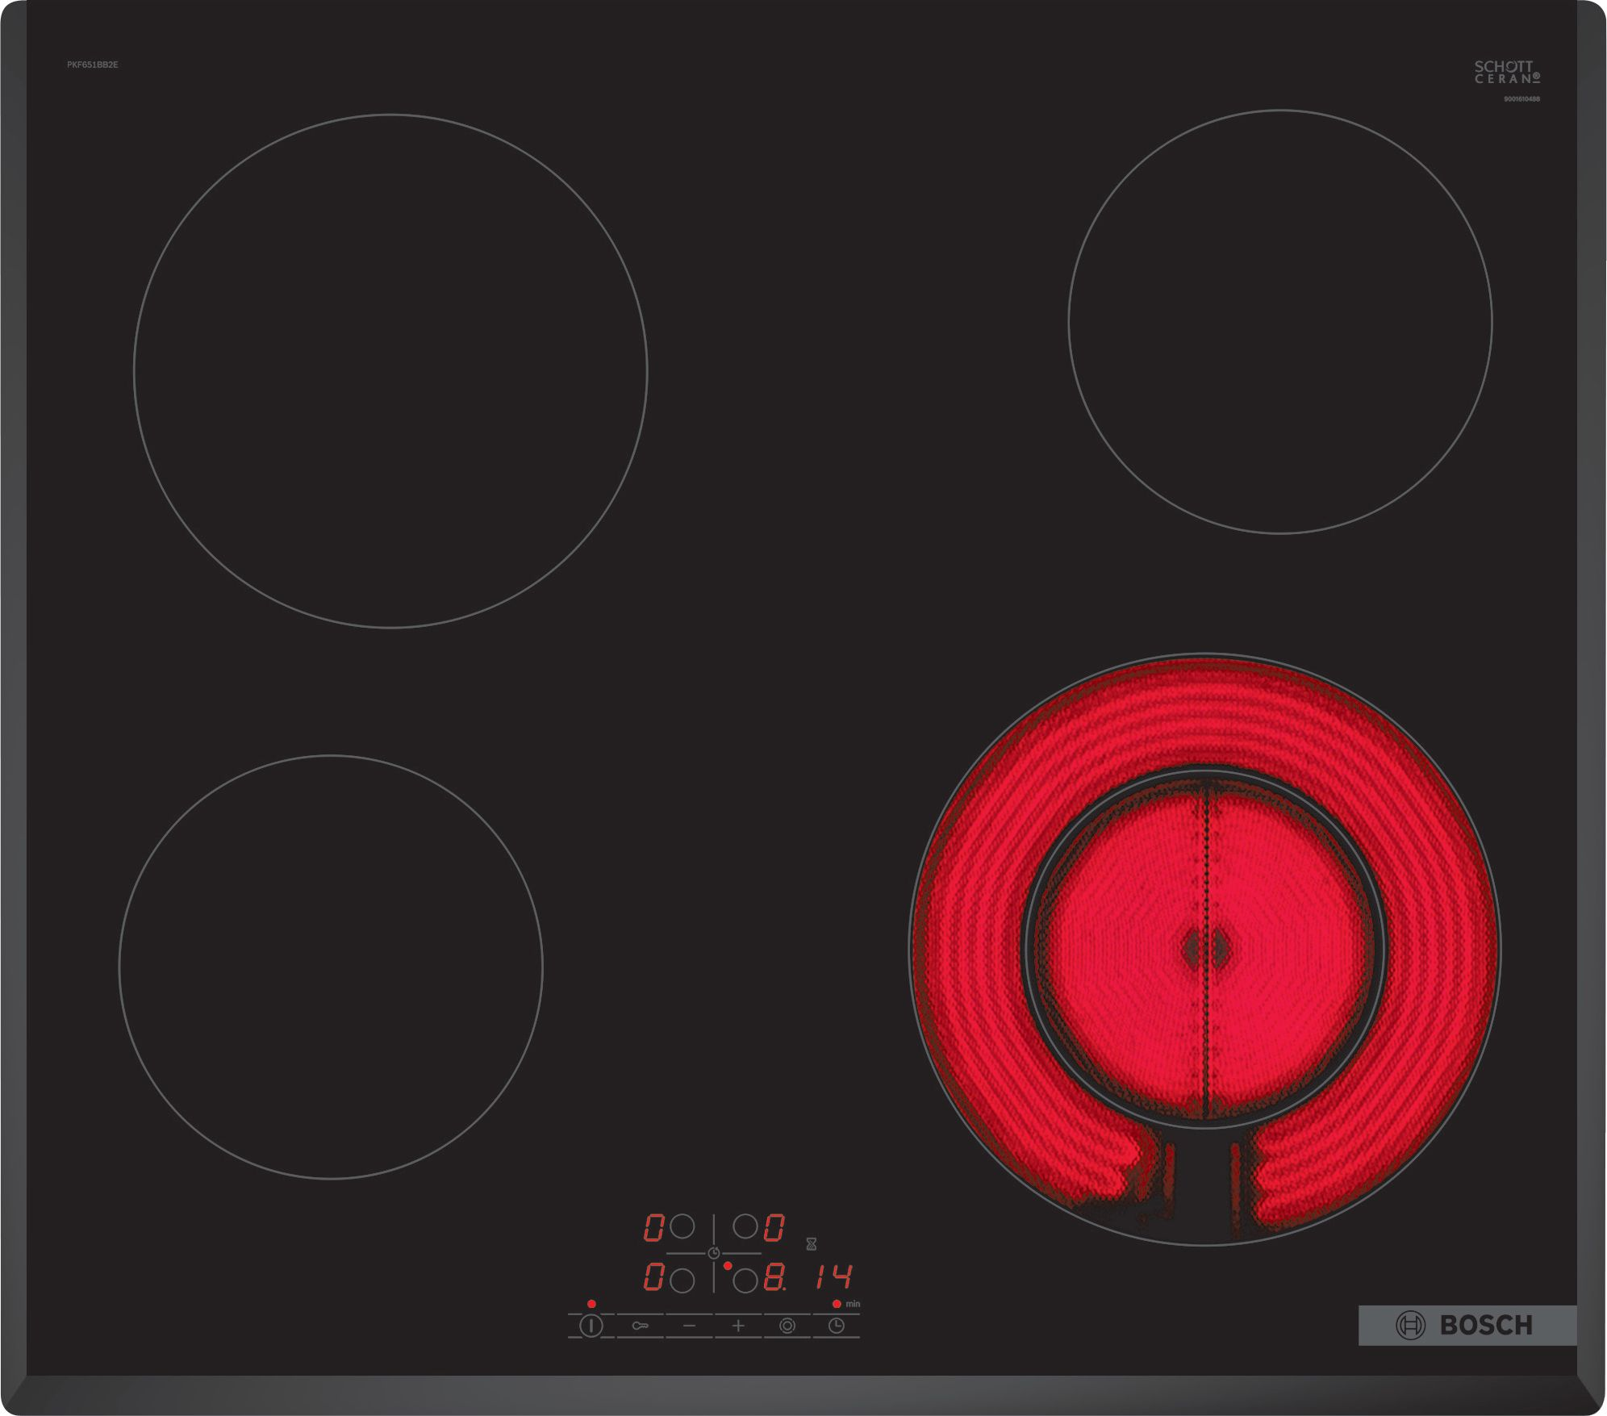Select the rear-right hotplate selector circle
Screen dimensions: 1607x1416
click(x=745, y=1227)
